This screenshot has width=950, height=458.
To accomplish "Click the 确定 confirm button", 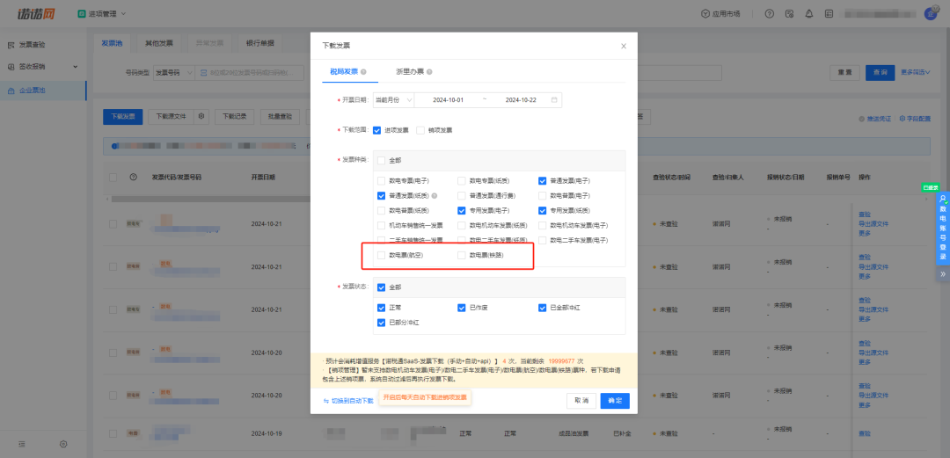I will (613, 400).
